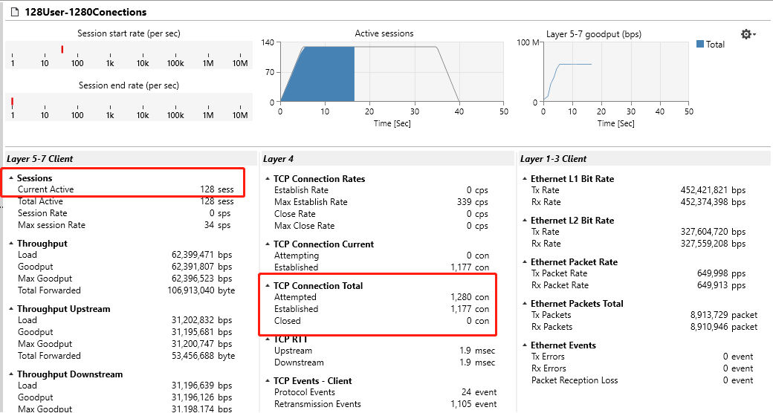Screen dimensions: 773x413
Task: Click the Downstream Goodput value 31,196,126
Action: point(193,397)
